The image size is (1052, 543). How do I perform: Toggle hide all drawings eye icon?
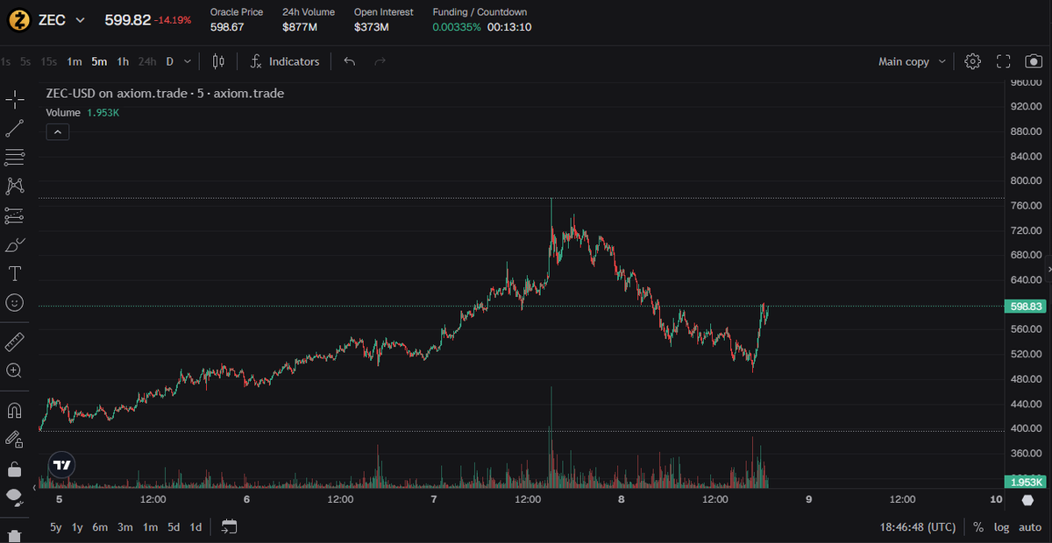coord(15,497)
